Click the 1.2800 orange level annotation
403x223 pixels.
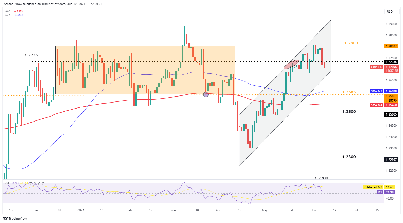351,43
